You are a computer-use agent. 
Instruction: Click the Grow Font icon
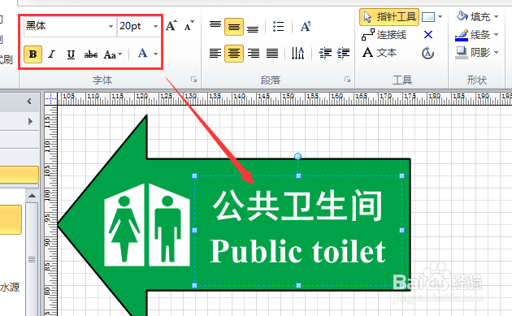(x=171, y=25)
